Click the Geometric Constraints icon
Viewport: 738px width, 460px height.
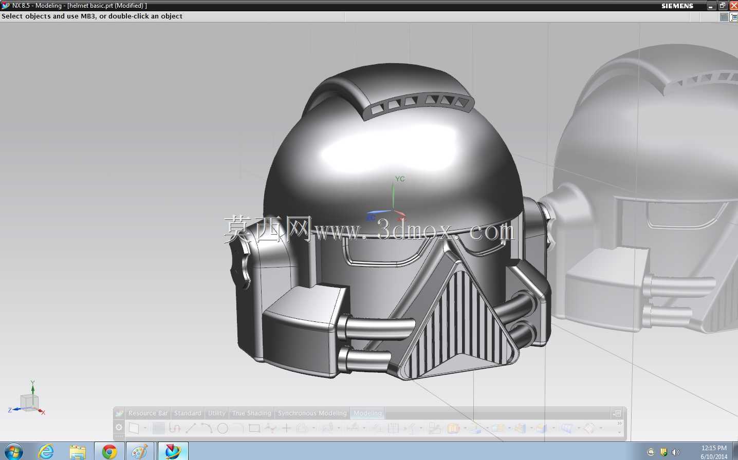[x=377, y=428]
